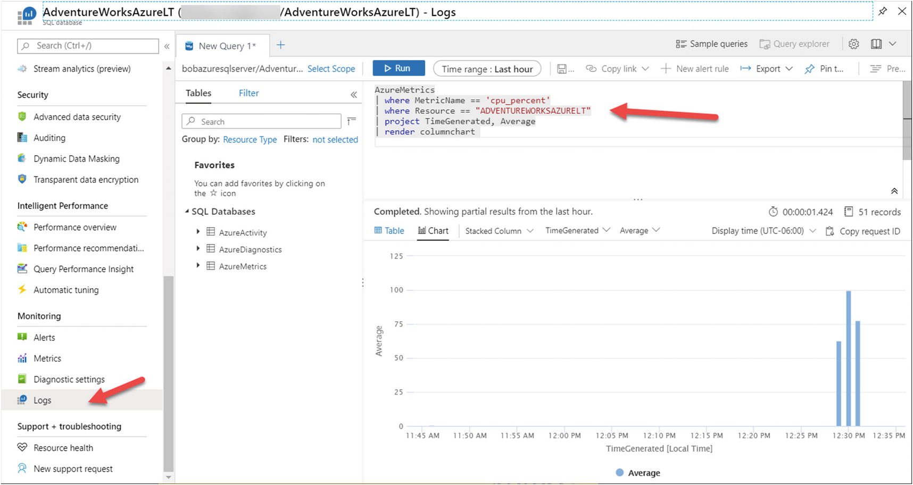The height and width of the screenshot is (485, 913).
Task: Click Copy request ID
Action: [x=862, y=231]
